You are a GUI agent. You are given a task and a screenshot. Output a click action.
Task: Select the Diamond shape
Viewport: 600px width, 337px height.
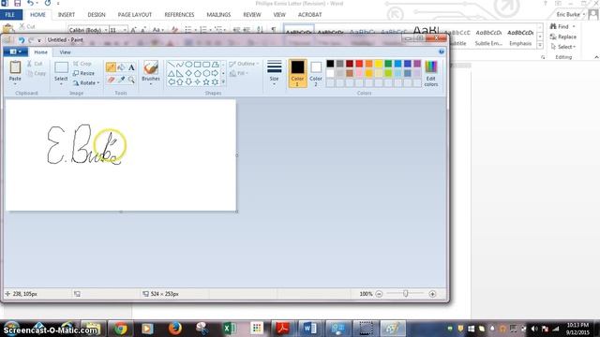[x=188, y=73]
